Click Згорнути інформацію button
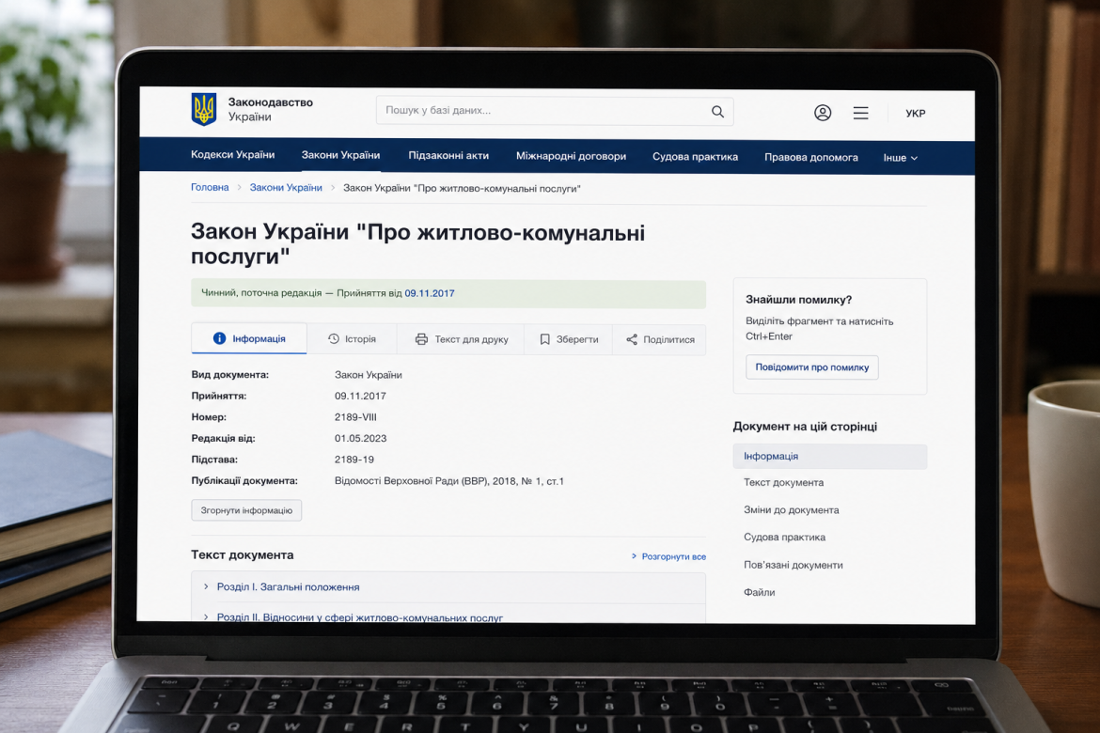 click(x=246, y=510)
